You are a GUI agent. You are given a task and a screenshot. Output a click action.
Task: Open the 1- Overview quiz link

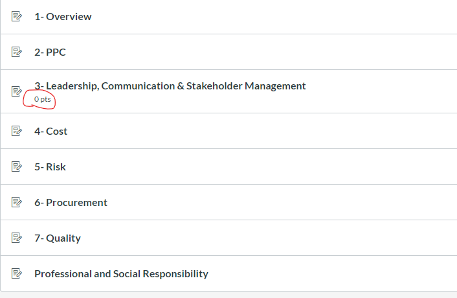tap(63, 17)
